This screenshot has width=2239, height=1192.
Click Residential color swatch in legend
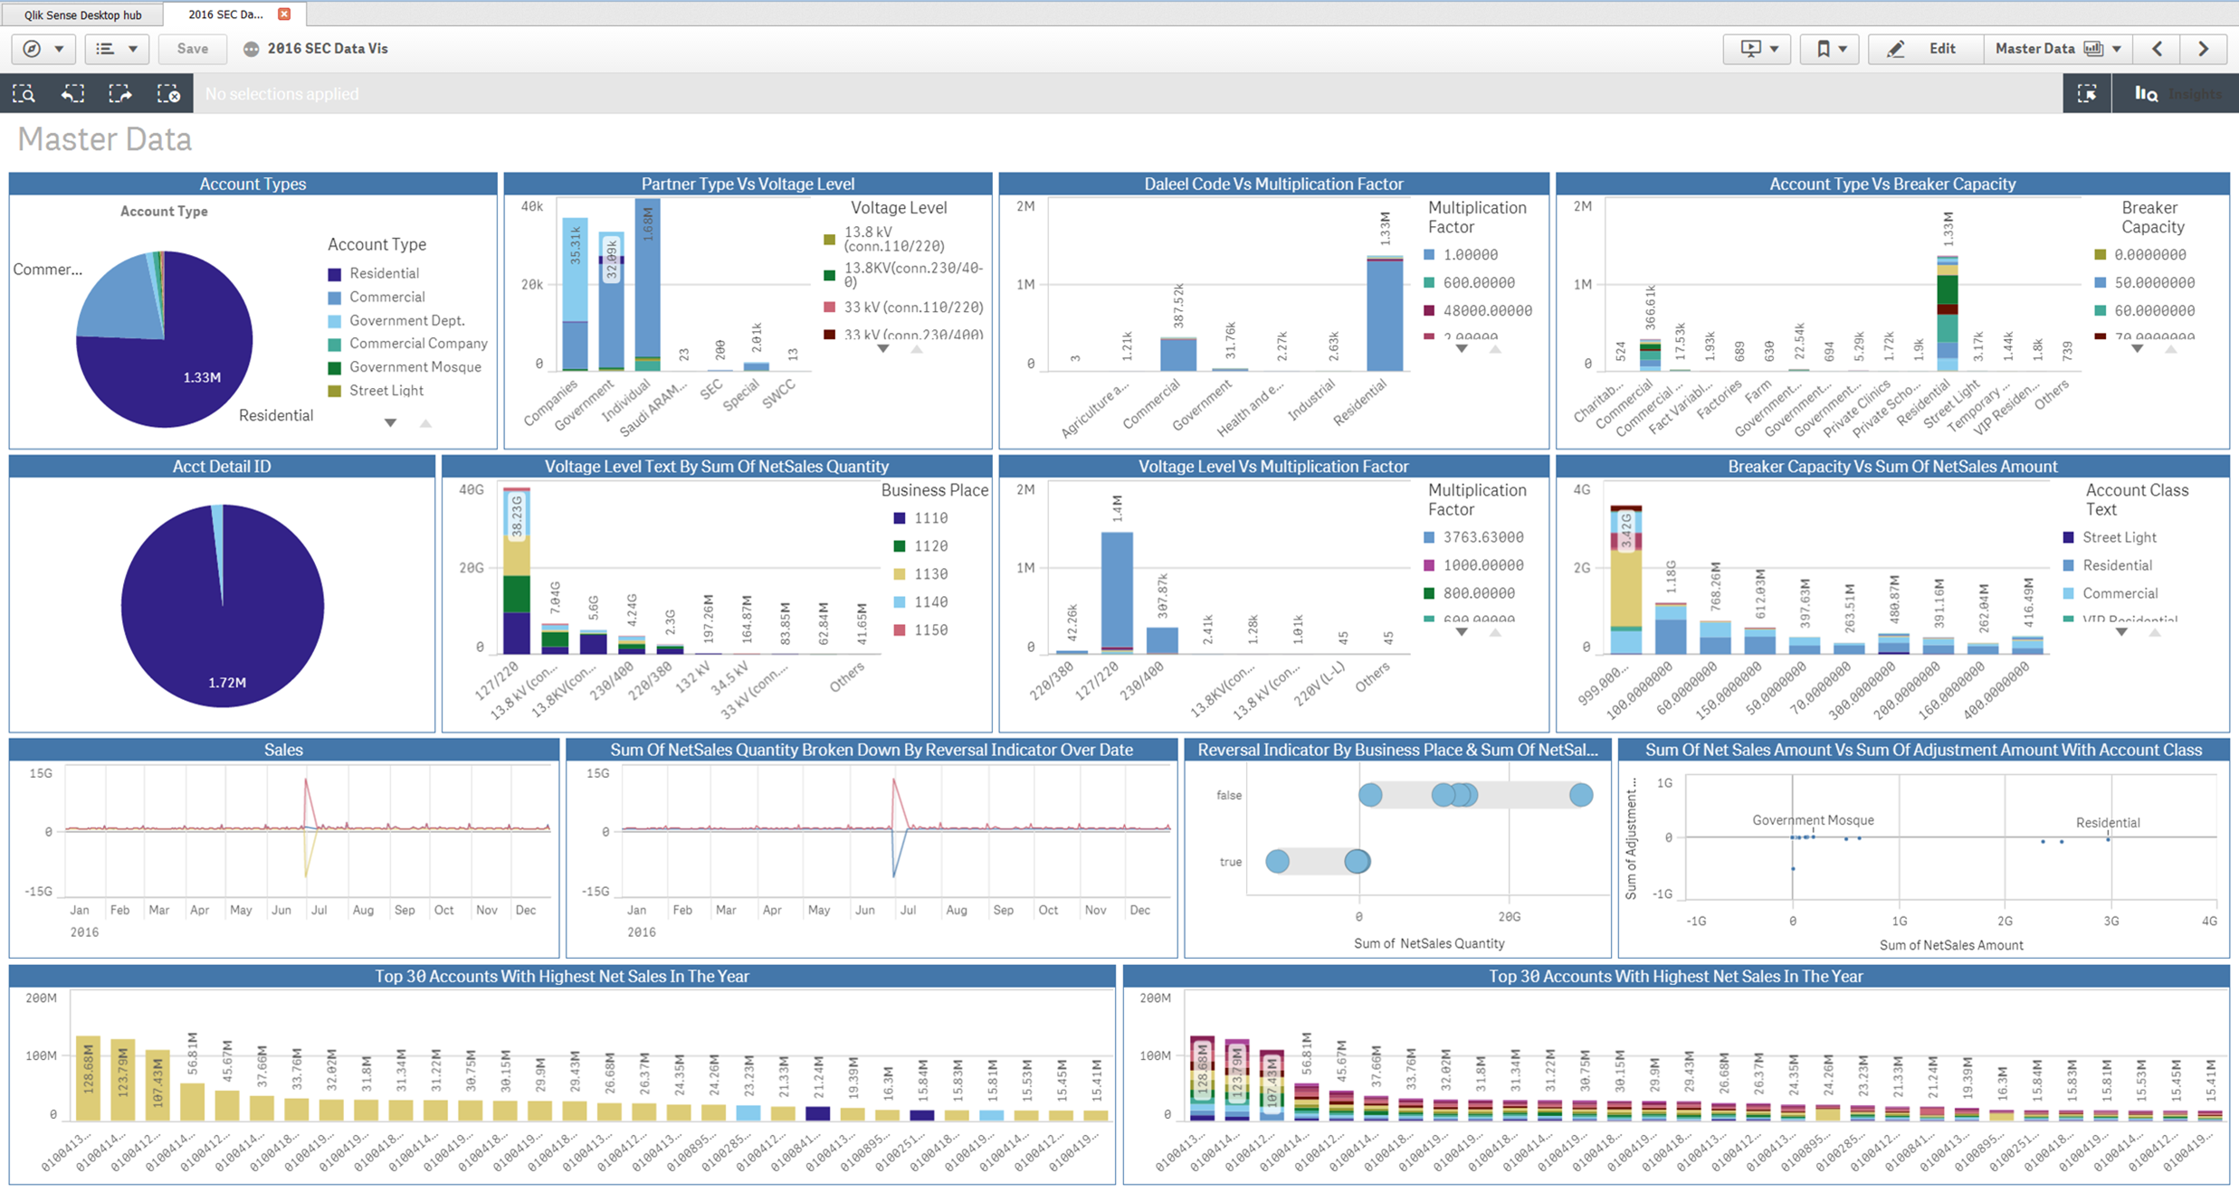(x=335, y=274)
